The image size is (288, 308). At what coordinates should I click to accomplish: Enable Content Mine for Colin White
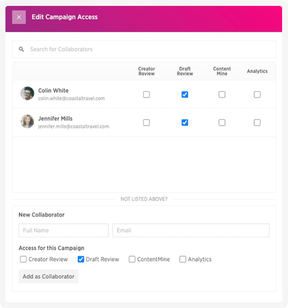222,95
